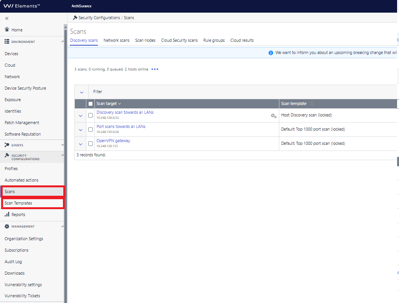This screenshot has height=303, width=399.
Task: Expand the Filter panel chevron
Action: click(82, 92)
